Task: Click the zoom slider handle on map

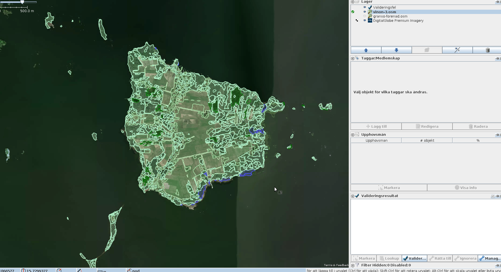Action: click(x=22, y=2)
